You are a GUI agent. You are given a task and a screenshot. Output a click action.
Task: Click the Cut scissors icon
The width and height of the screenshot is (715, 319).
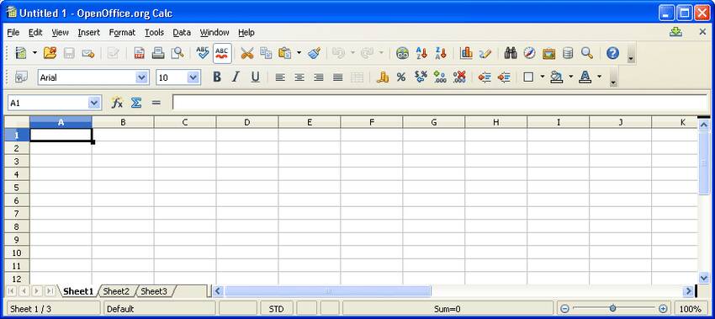tap(246, 53)
